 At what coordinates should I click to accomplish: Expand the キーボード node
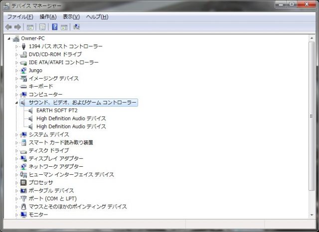tap(16, 87)
